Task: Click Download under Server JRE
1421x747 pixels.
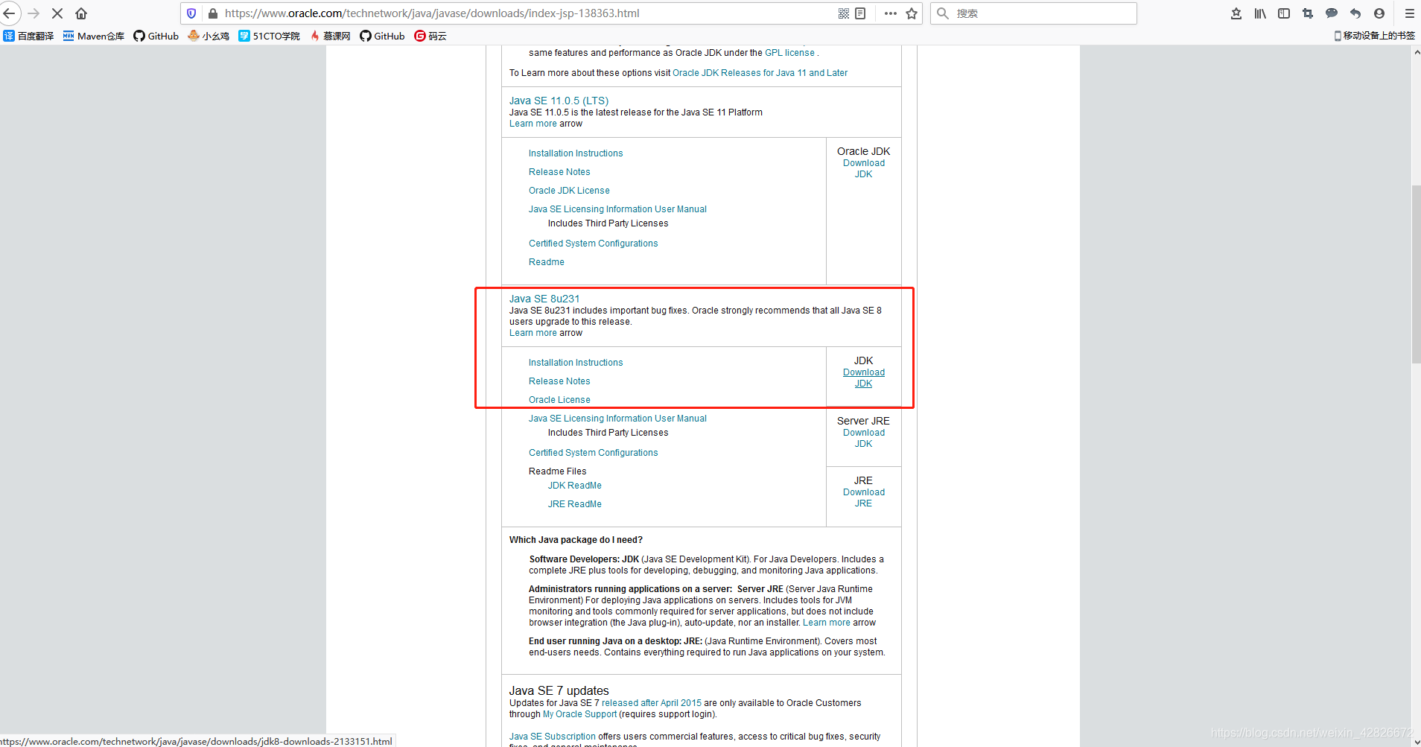Action: pos(864,438)
